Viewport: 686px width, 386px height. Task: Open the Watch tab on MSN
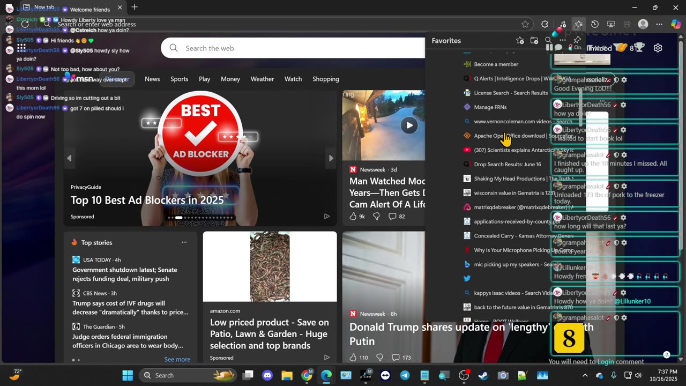293,79
